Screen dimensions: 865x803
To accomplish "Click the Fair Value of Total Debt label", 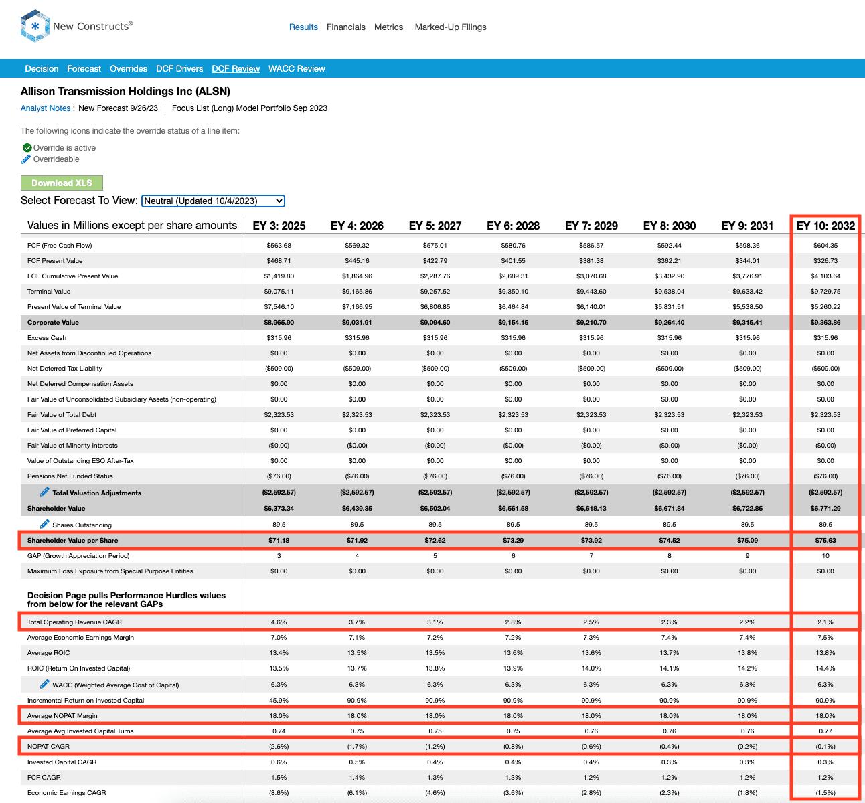I will click(62, 415).
